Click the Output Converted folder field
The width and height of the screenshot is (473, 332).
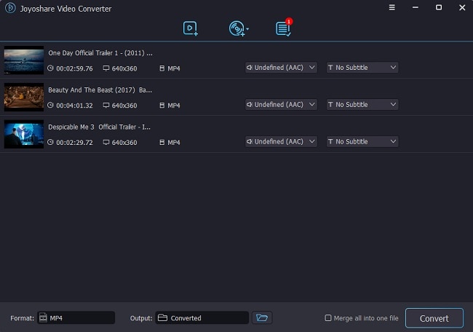(202, 318)
